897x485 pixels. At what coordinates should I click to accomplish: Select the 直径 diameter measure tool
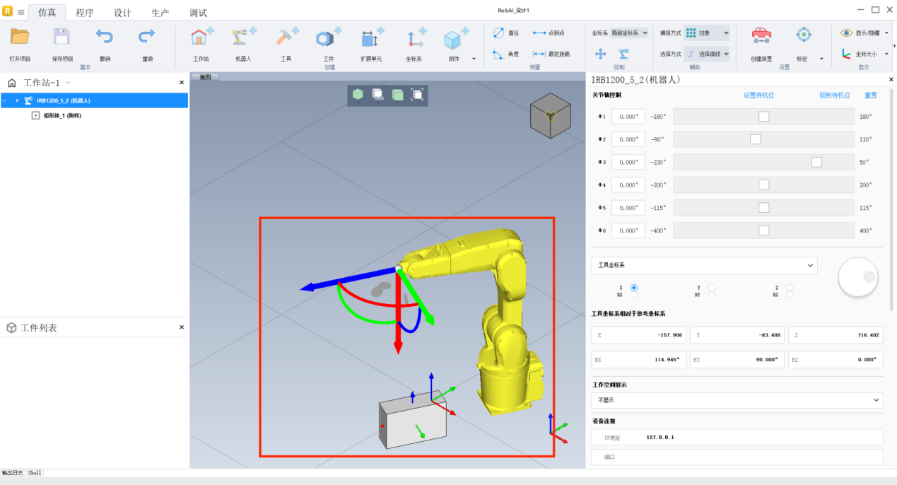pyautogui.click(x=506, y=33)
